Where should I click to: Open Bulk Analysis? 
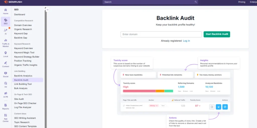pos(21,88)
